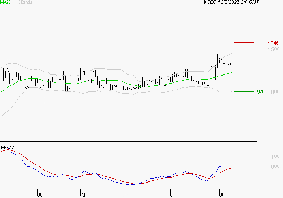The width and height of the screenshot is (283, 198).
Task: Click the red 1546 resistance line
Action: coord(244,43)
